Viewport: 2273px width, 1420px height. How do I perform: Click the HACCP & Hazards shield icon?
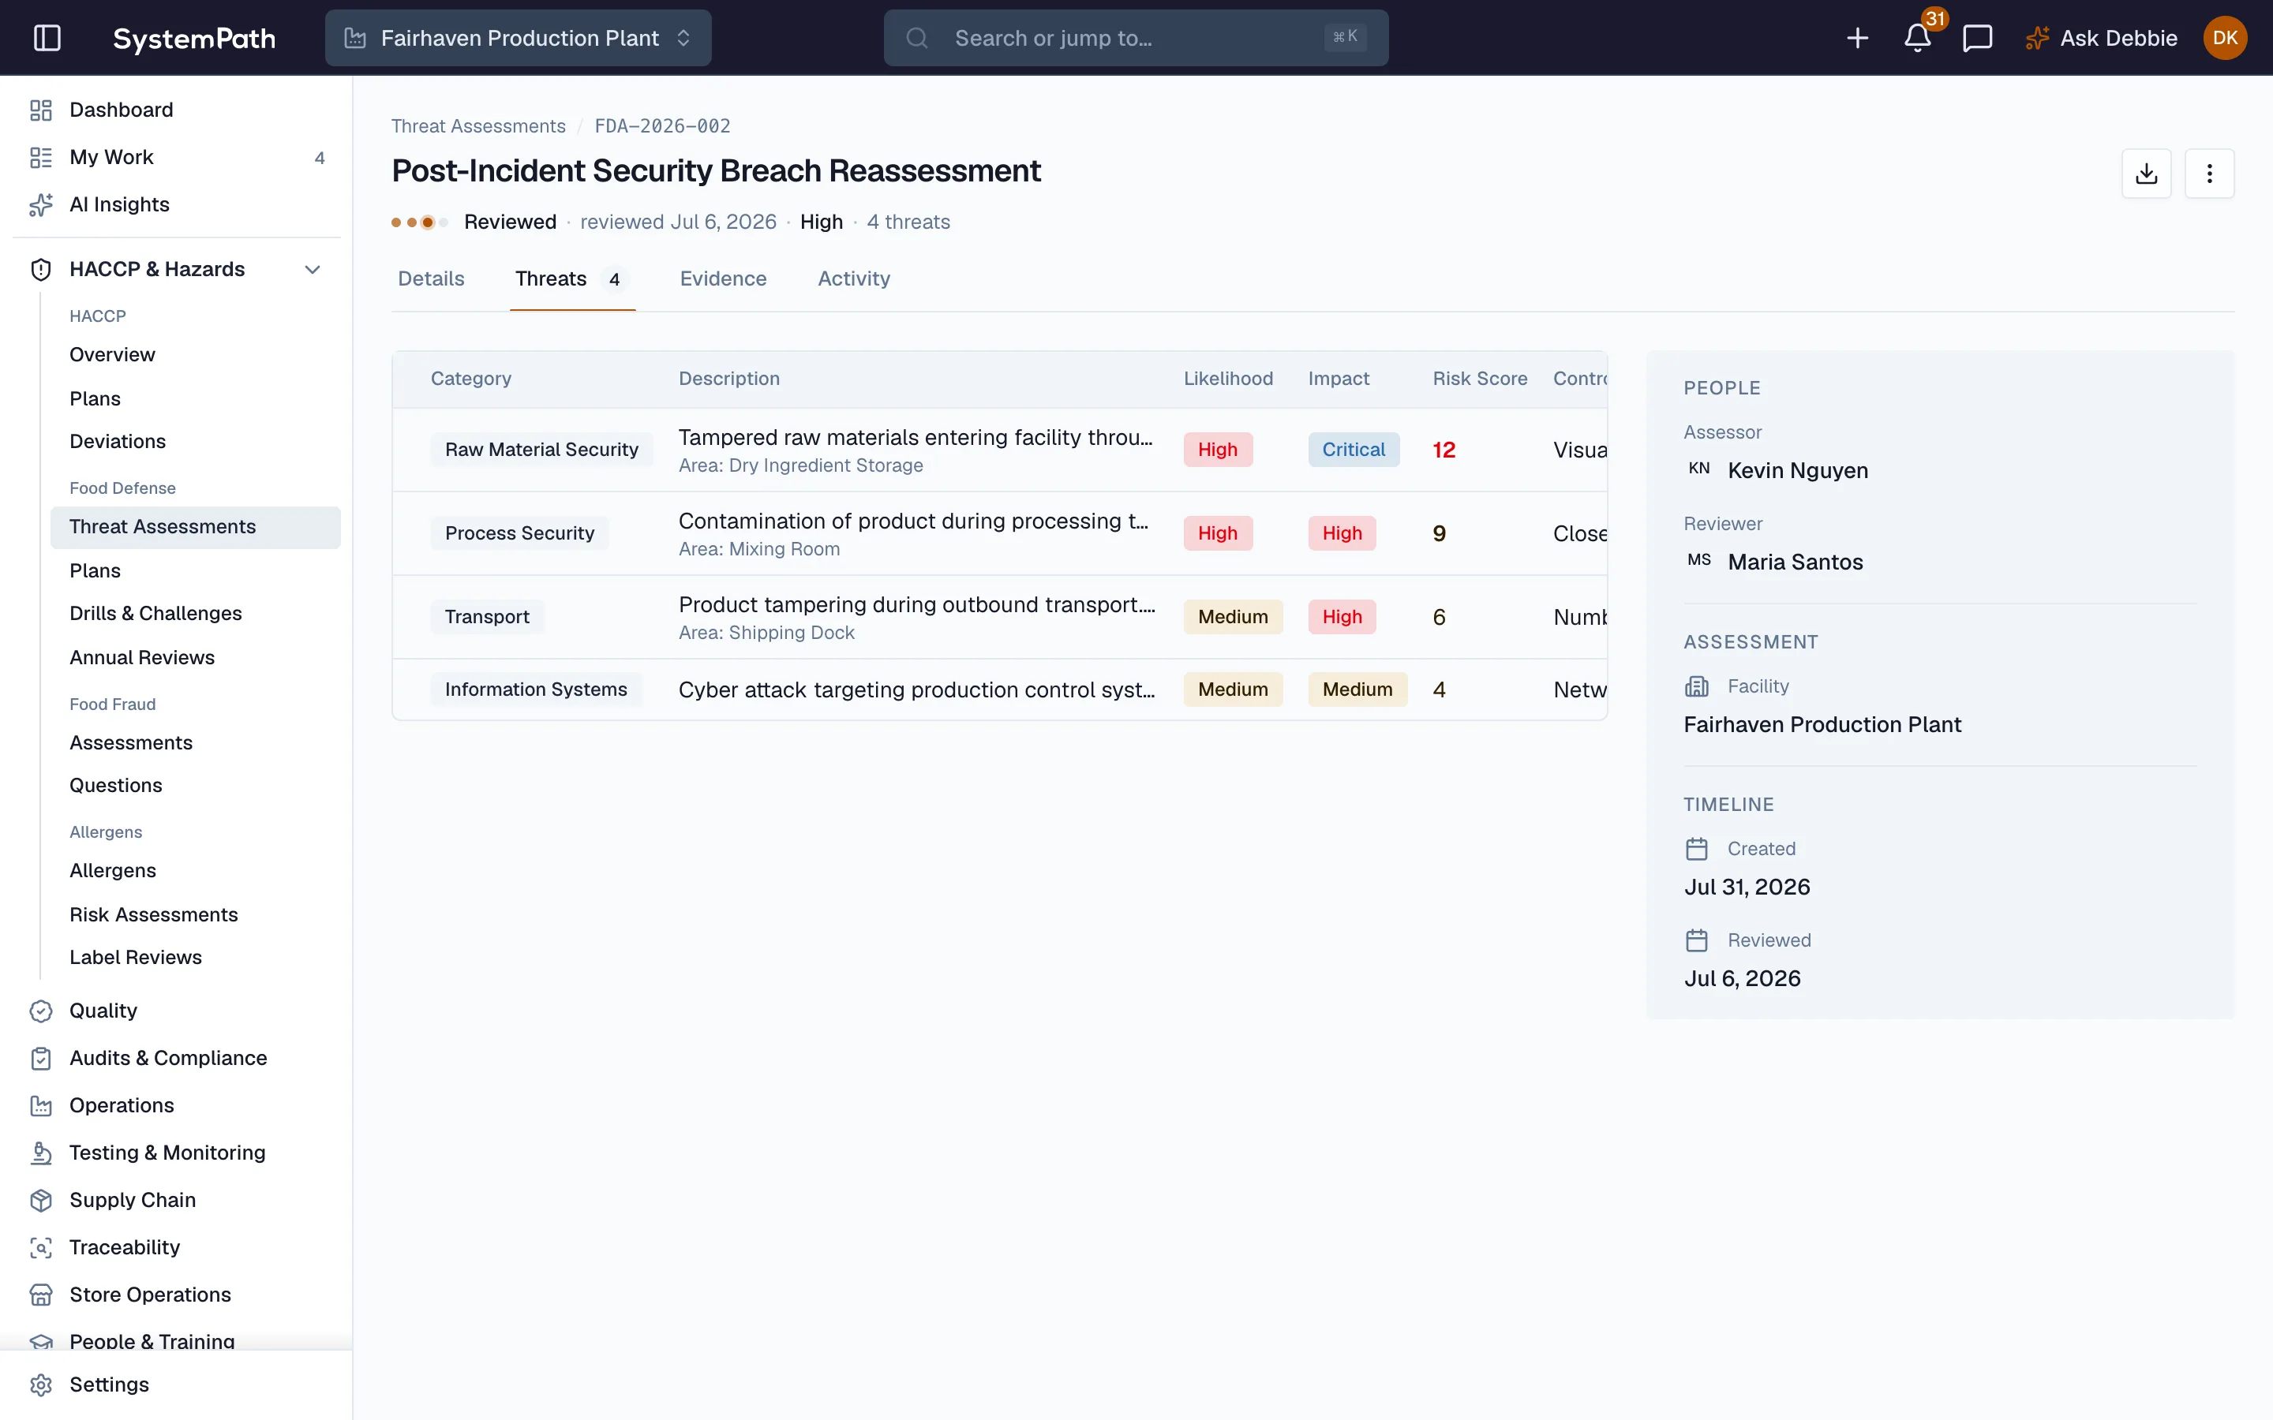pyautogui.click(x=41, y=270)
